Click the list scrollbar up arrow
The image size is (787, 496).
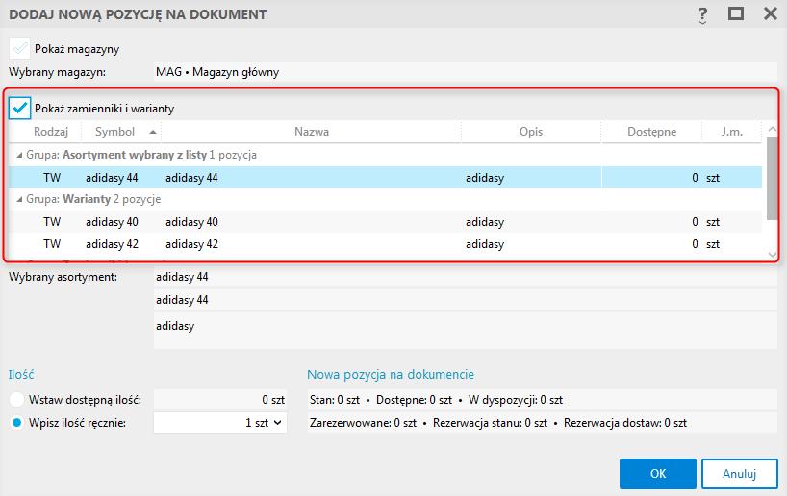[772, 129]
